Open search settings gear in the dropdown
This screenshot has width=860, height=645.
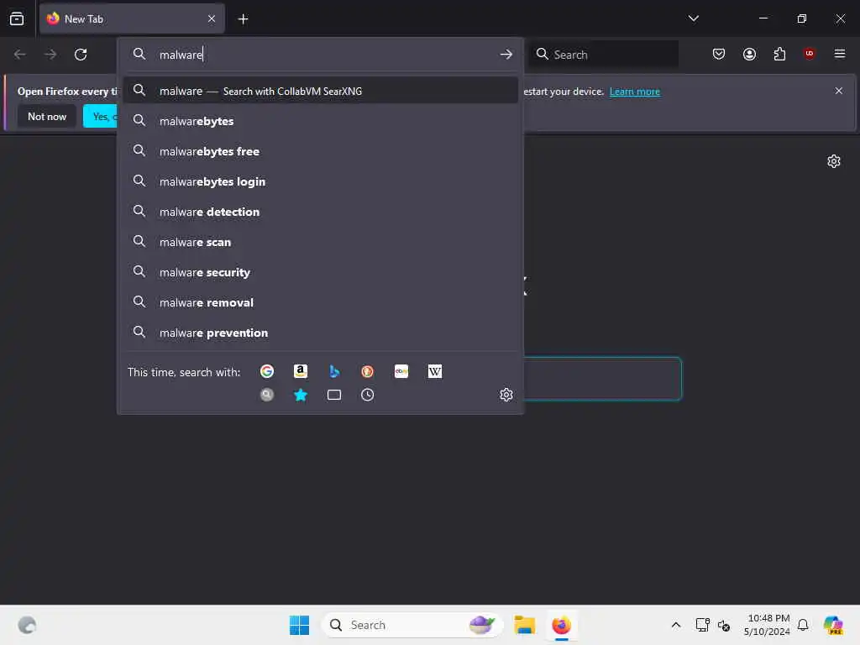506,395
